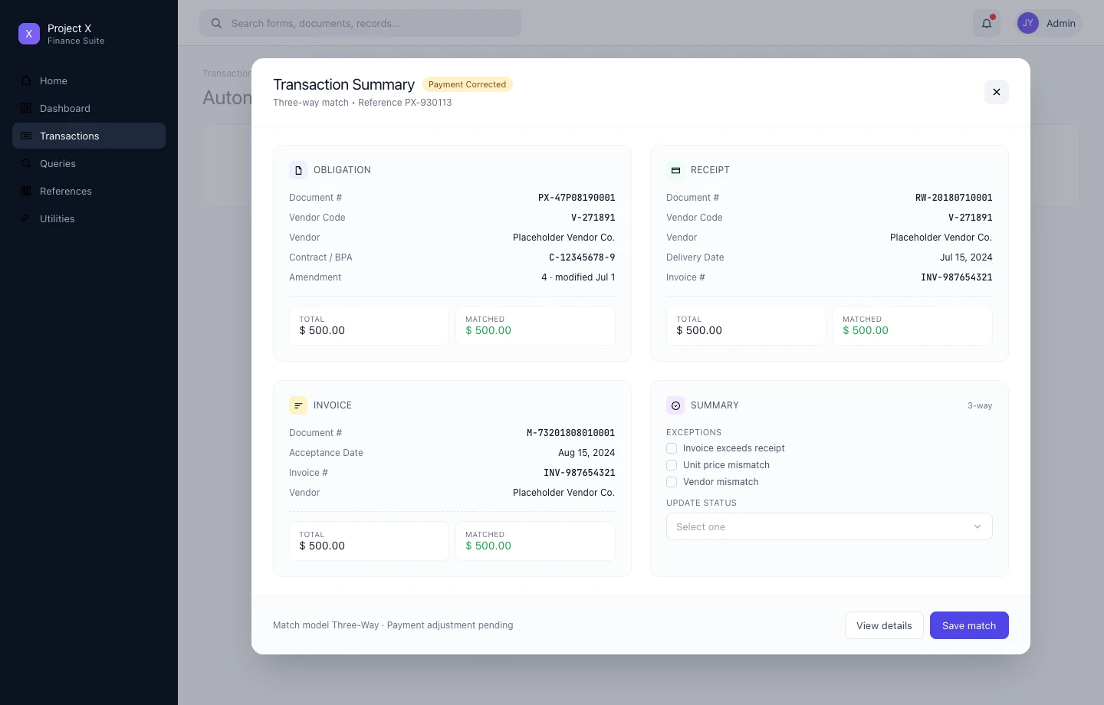Click the 3-way label in Summary card
This screenshot has width=1104, height=705.
coord(980,405)
